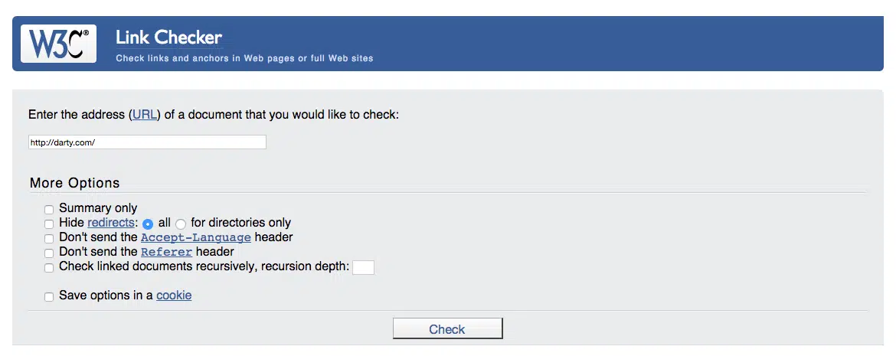Follow the URL definition link

pos(144,115)
